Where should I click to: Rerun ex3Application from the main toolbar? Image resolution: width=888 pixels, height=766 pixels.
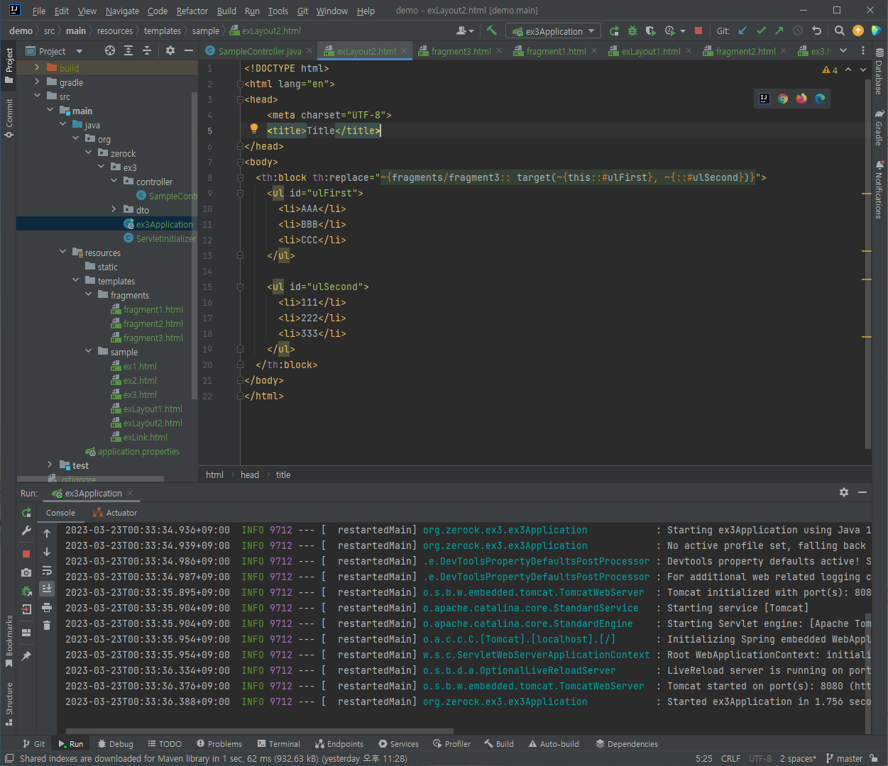tap(614, 30)
